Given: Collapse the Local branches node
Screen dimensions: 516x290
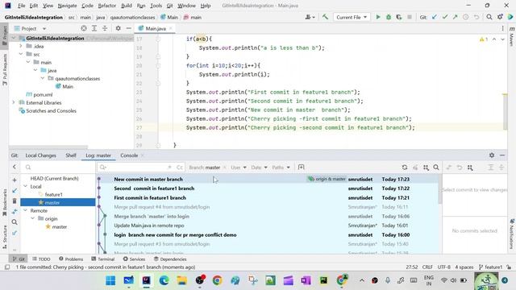Looking at the screenshot, I should click(x=25, y=186).
